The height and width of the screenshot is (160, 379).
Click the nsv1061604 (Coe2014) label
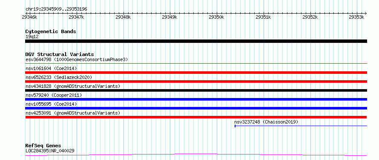point(51,68)
